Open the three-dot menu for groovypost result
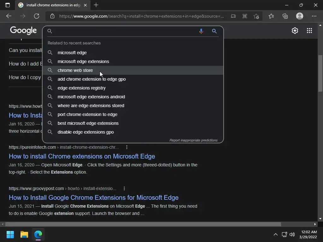This screenshot has height=242, width=323. (x=124, y=188)
